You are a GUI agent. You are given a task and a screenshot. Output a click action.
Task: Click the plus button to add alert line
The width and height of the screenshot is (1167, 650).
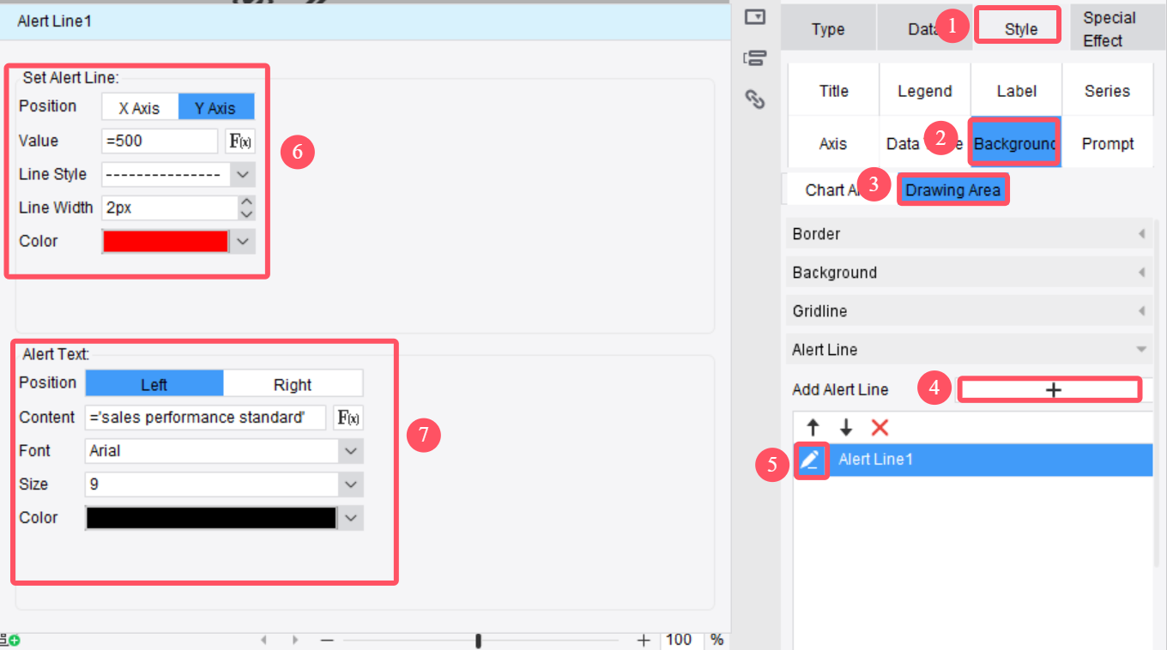tap(1054, 389)
